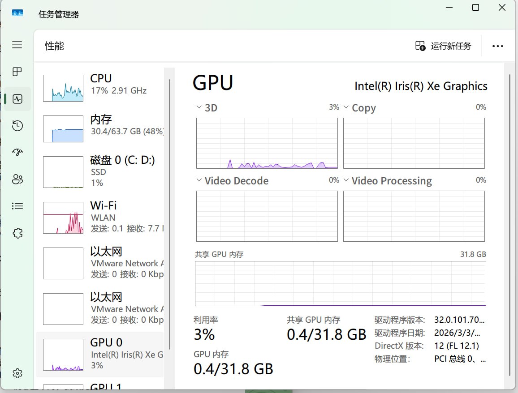Click the Wi-Fi activity mini graph
The image size is (518, 393).
pyautogui.click(x=63, y=218)
